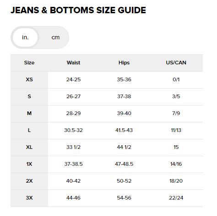The height and width of the screenshot is (216, 217).
Task: Select the S size row label
Action: (29, 96)
